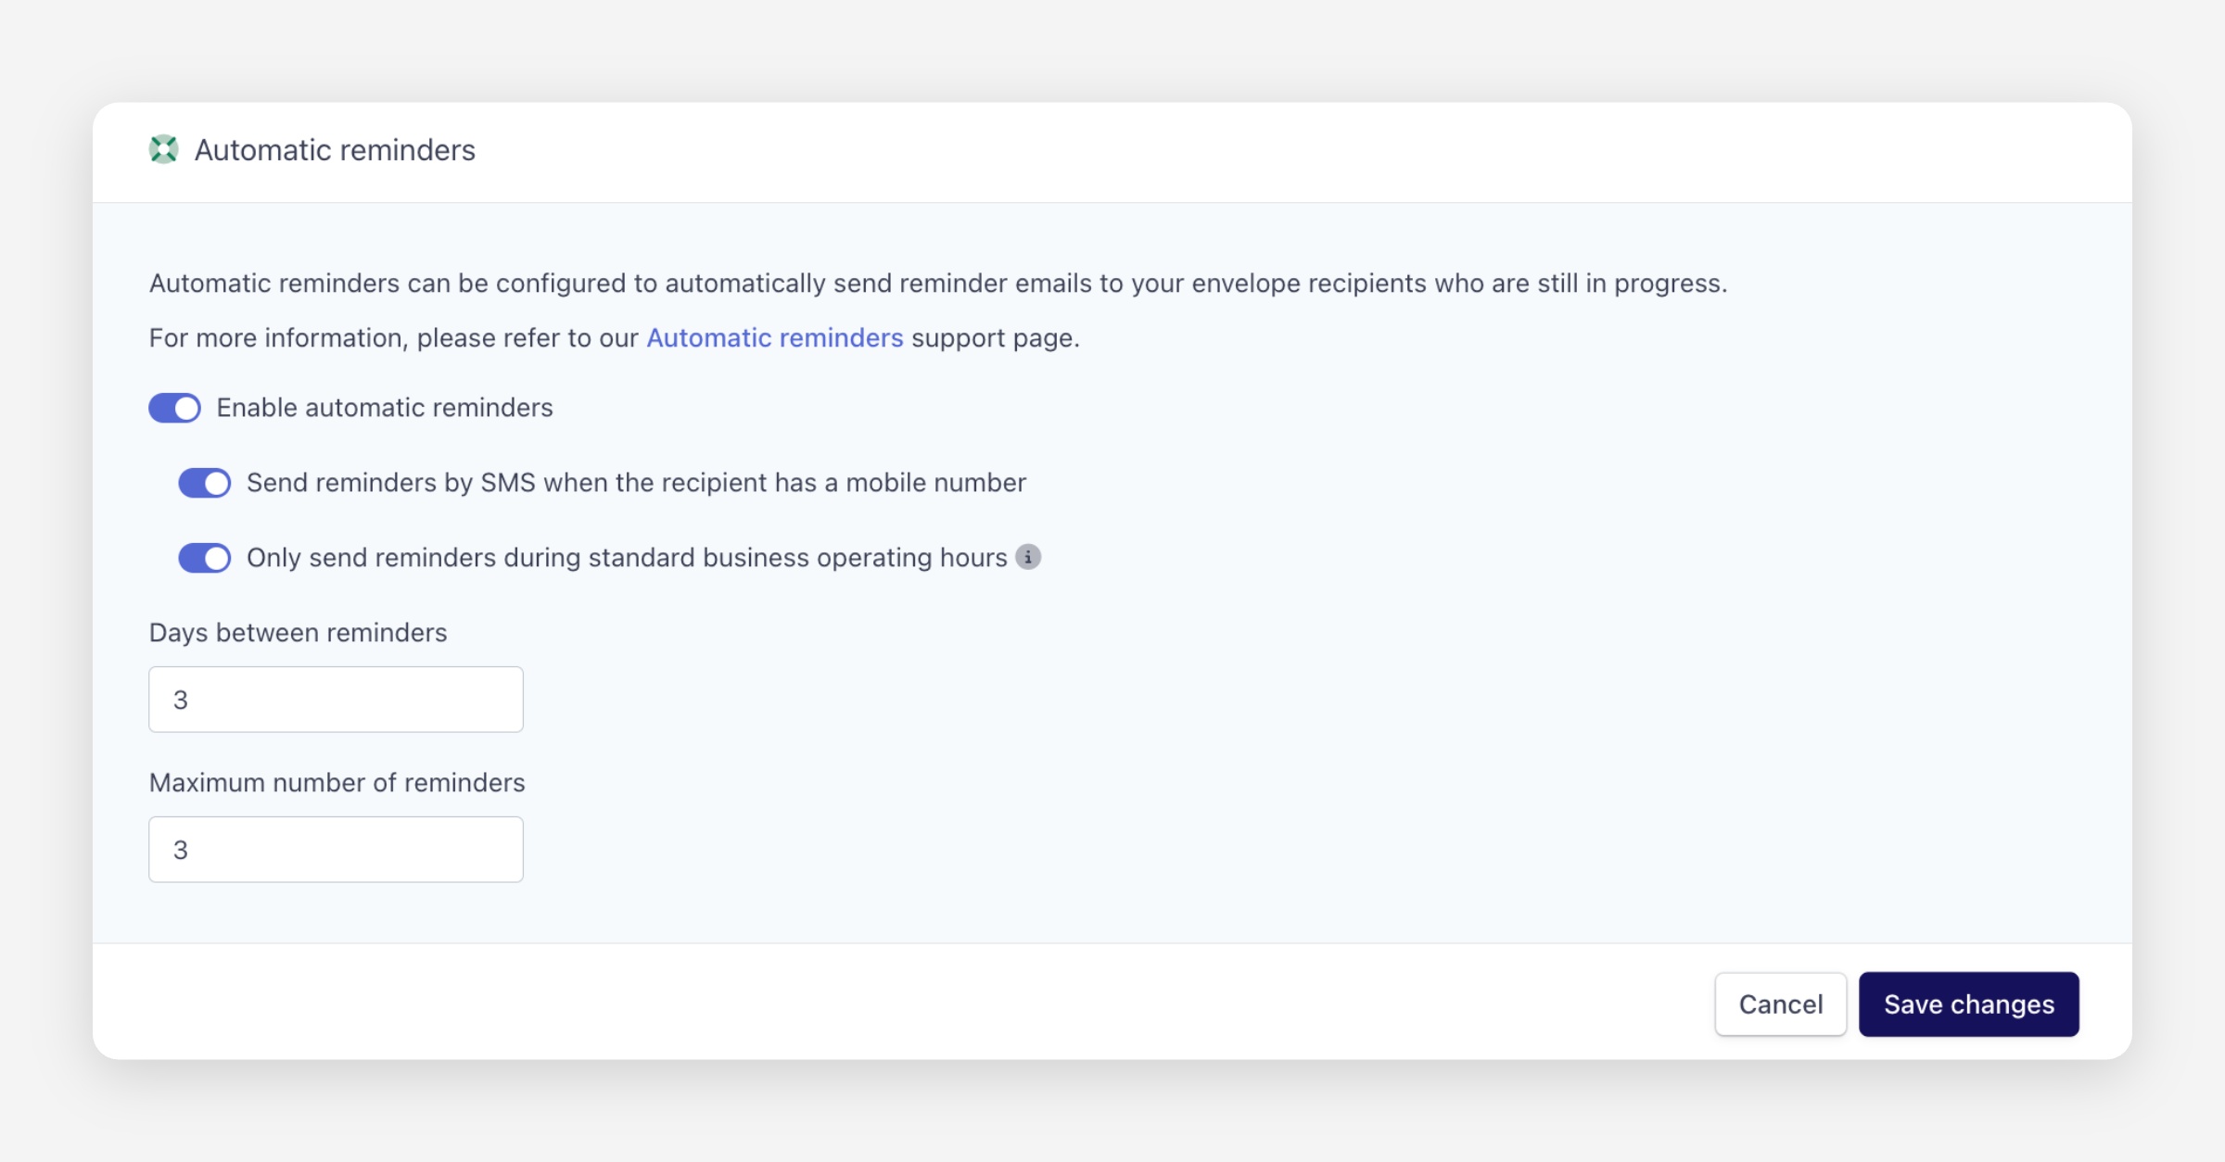Image resolution: width=2225 pixels, height=1162 pixels.
Task: Click the "Only send reminders during standard" label
Action: click(627, 558)
